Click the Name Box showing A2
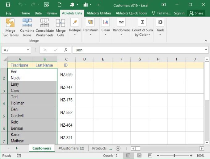 (x=14, y=50)
